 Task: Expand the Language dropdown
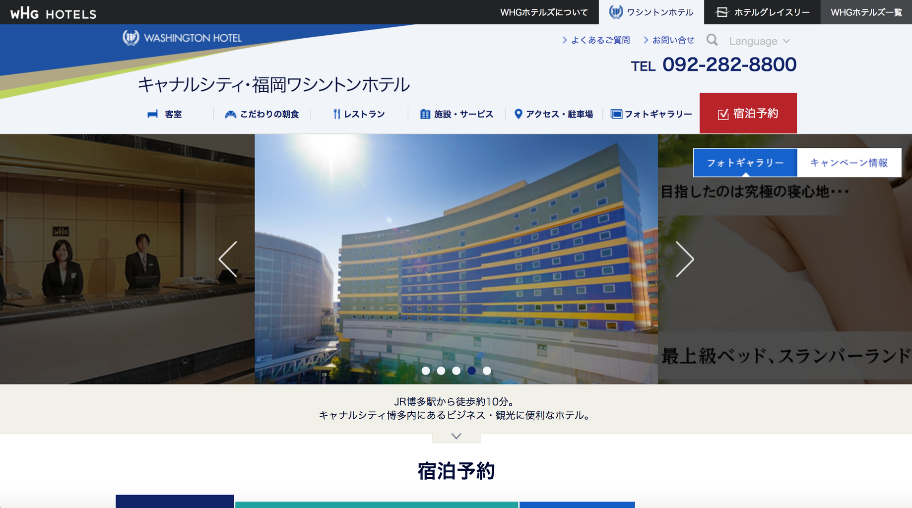pos(759,41)
